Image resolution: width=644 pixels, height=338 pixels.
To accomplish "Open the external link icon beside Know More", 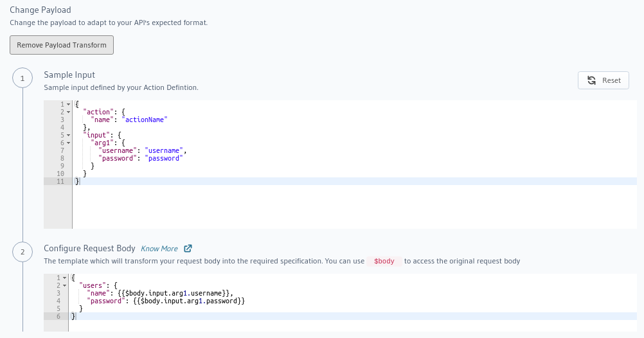I will [188, 249].
